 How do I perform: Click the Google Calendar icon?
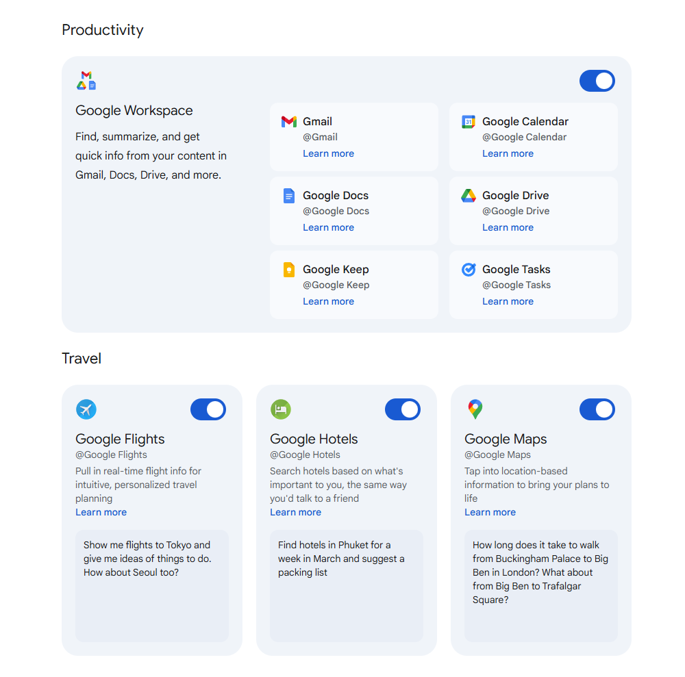pyautogui.click(x=469, y=122)
